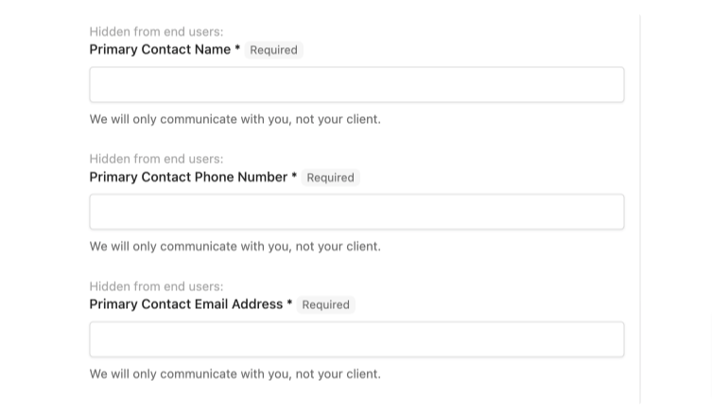Image resolution: width=712 pixels, height=415 pixels.
Task: Click 'Hidden from end users' above Contact Name
Action: [x=156, y=32]
